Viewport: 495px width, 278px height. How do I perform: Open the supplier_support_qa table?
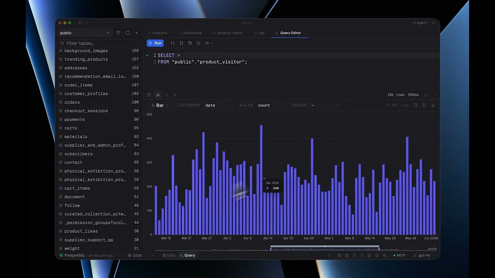pyautogui.click(x=89, y=240)
